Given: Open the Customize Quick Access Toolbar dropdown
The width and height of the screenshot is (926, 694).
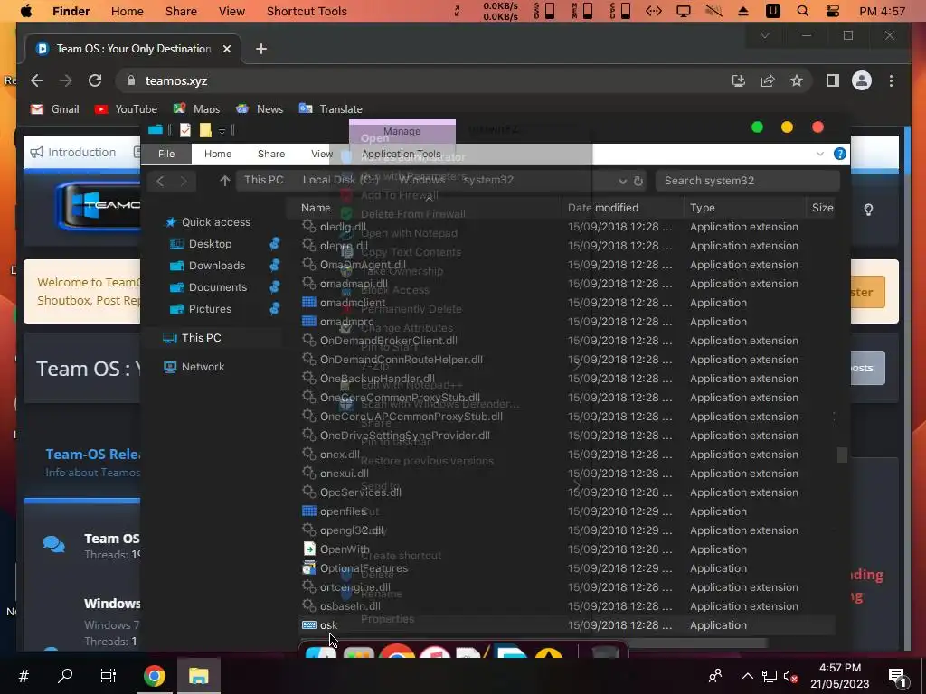Looking at the screenshot, I should coord(222,130).
